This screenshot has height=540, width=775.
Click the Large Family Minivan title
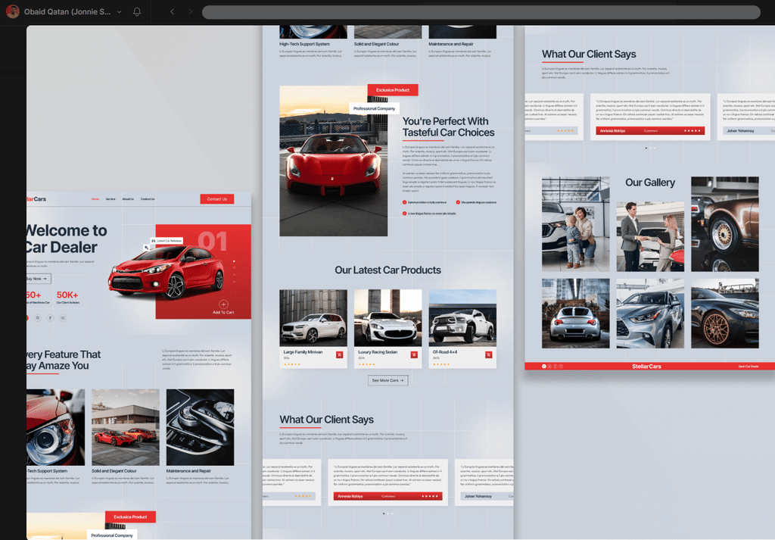[303, 352]
